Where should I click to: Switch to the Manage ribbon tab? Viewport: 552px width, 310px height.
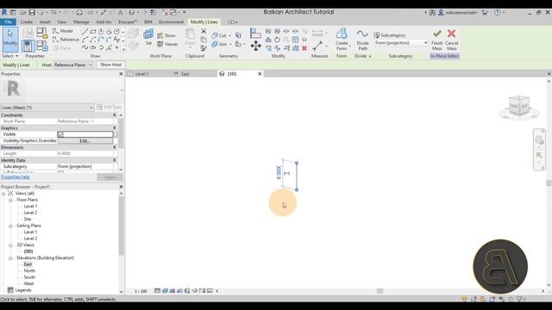click(x=81, y=22)
